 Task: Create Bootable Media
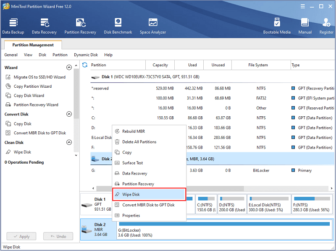(x=277, y=26)
